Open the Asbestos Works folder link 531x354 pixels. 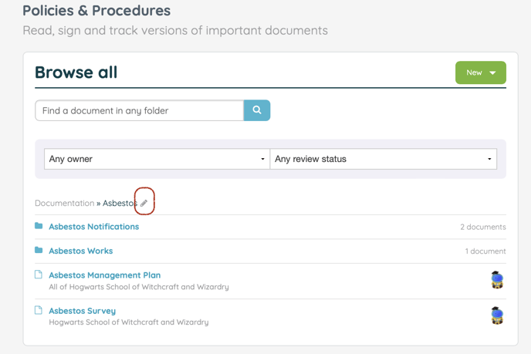coord(80,251)
